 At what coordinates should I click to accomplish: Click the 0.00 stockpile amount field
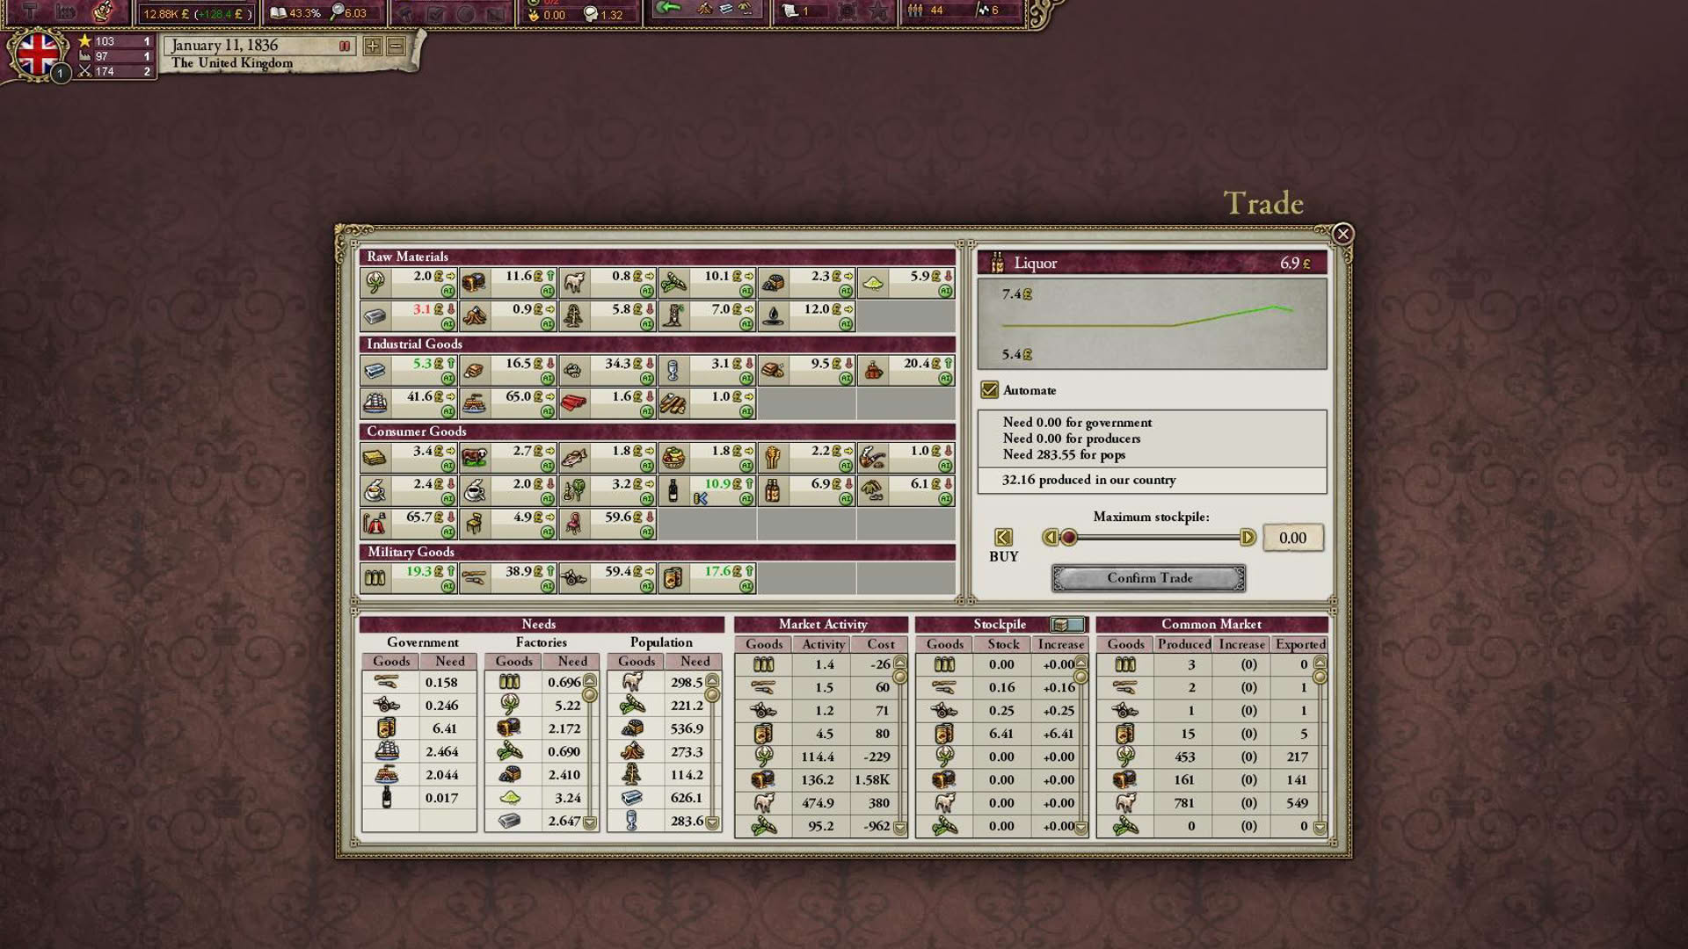click(1292, 537)
